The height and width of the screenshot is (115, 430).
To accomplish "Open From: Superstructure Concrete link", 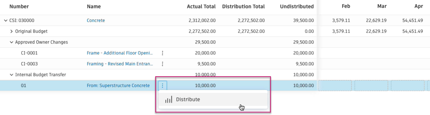I will 118,85.
